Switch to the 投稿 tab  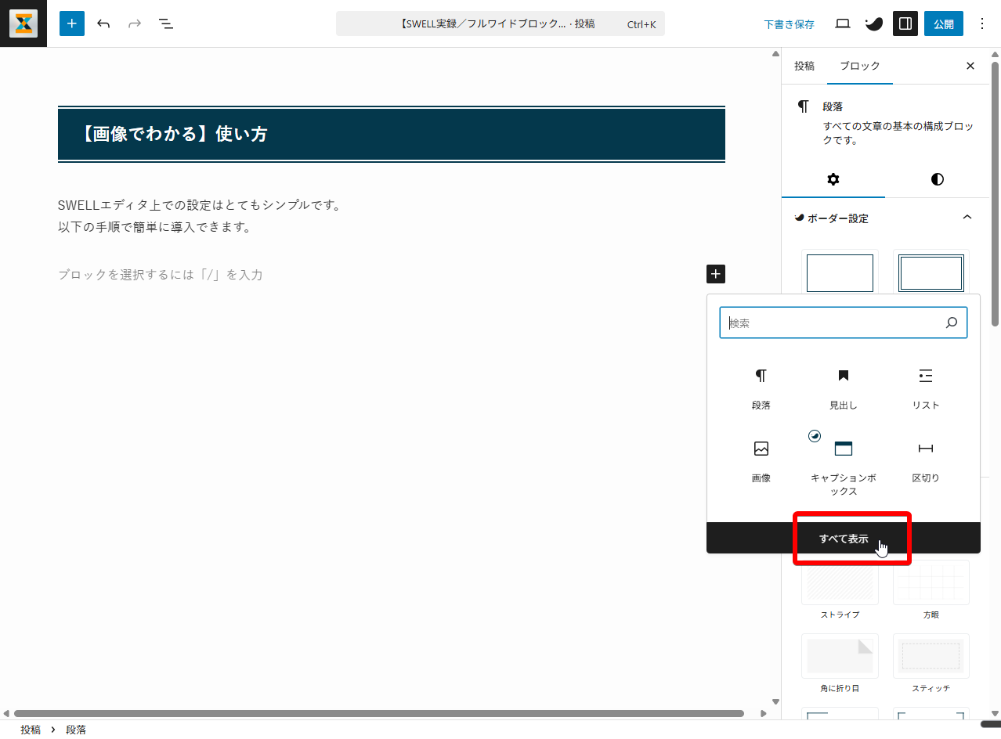coord(804,66)
